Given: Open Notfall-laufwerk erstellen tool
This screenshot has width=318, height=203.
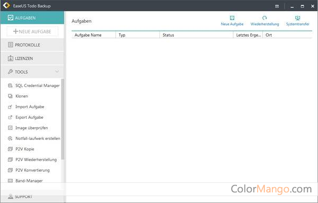Looking at the screenshot, I should click(x=34, y=138).
